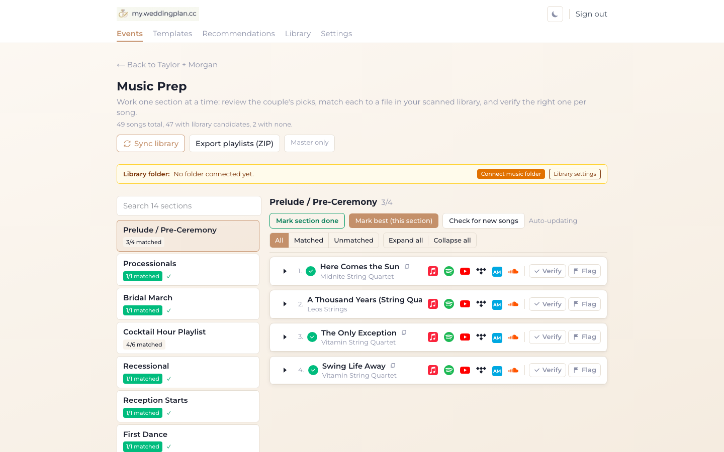Copy the Swing Life Away title
Screen dimensions: 724x452
[x=393, y=366]
